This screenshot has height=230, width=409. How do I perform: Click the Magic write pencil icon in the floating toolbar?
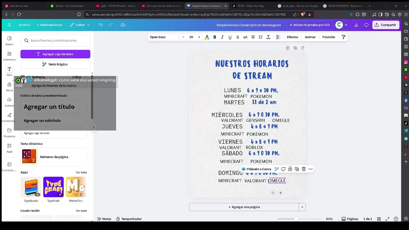click(x=276, y=169)
